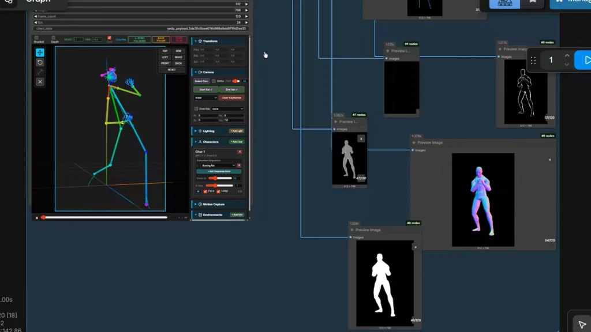Close the gray figure preview image
591x332 pixels.
(361, 139)
